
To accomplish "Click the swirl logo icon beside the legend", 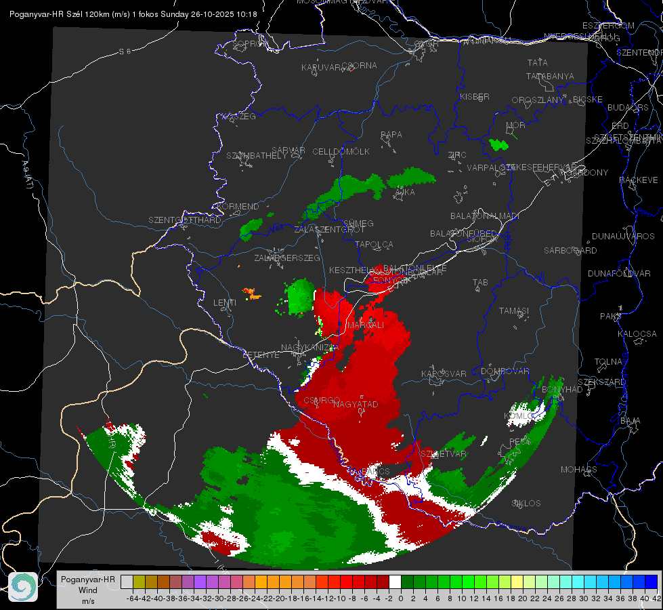I will point(23,587).
